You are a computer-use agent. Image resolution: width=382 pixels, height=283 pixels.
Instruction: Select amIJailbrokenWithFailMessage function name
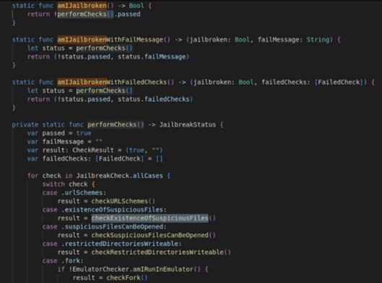(110, 40)
